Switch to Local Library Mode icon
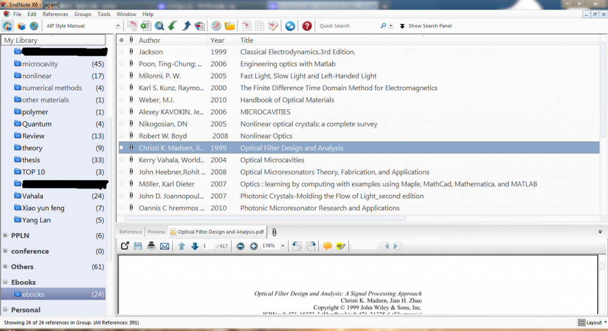Image resolution: width=608 pixels, height=331 pixels. (x=21, y=26)
